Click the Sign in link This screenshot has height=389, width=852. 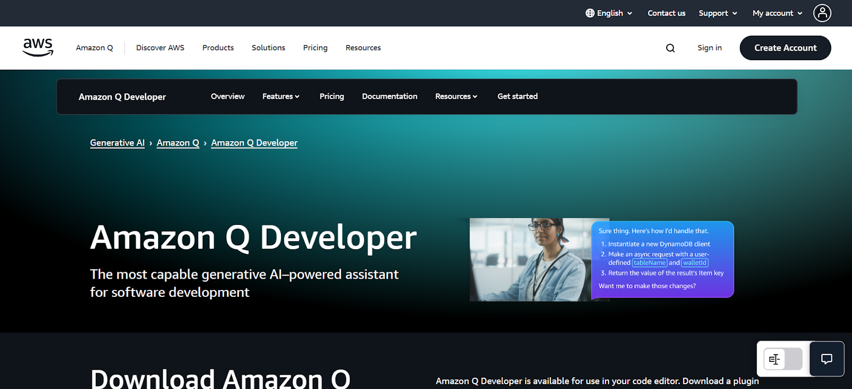709,48
